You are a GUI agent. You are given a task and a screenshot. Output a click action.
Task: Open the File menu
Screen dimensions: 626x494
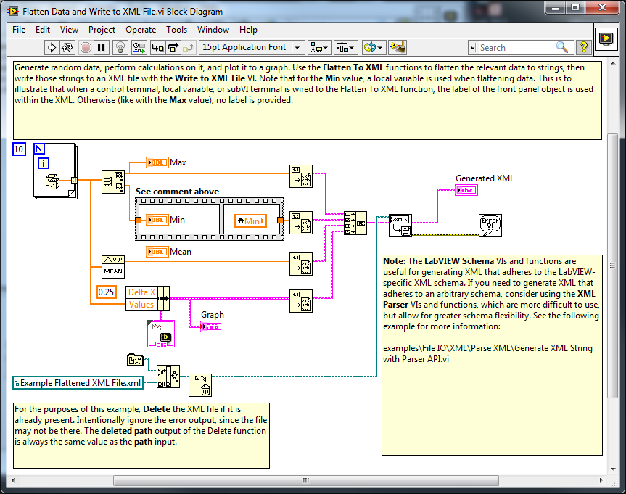click(x=19, y=30)
